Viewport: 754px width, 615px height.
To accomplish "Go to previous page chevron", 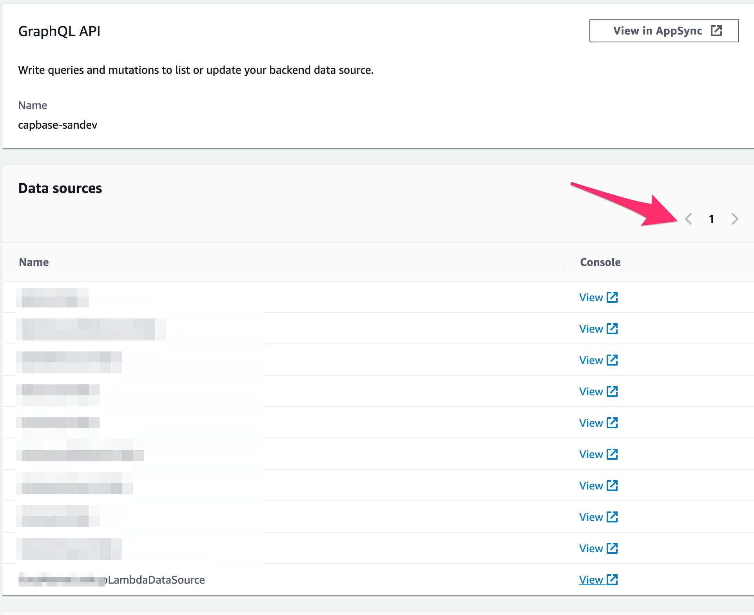I will click(689, 219).
